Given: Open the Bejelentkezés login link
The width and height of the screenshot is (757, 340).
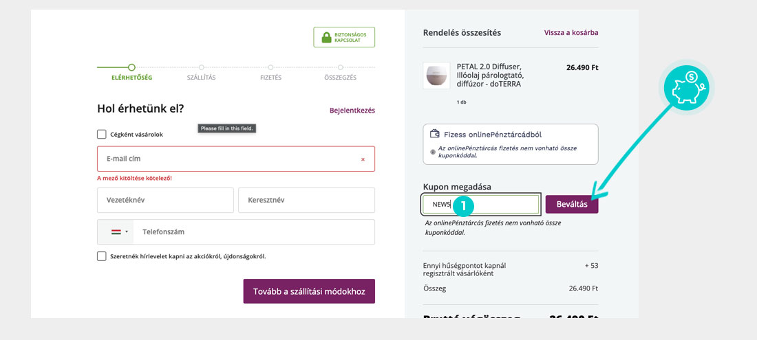Looking at the screenshot, I should (352, 110).
